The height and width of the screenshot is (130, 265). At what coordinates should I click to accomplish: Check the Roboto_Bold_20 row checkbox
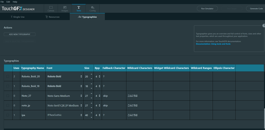click(x=8, y=76)
